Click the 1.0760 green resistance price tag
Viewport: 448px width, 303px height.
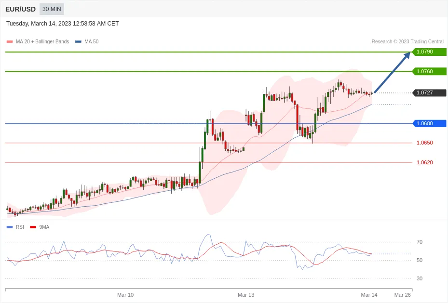429,71
